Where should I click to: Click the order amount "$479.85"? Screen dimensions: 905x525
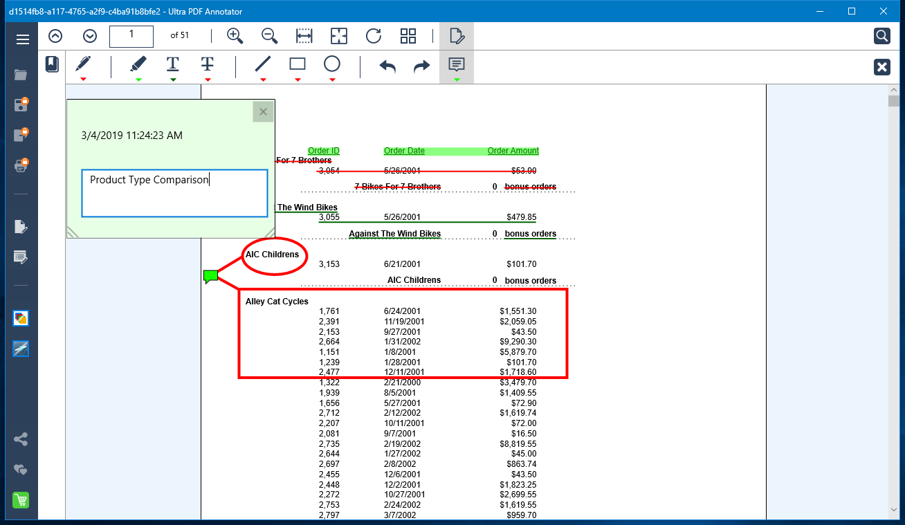[x=522, y=217]
